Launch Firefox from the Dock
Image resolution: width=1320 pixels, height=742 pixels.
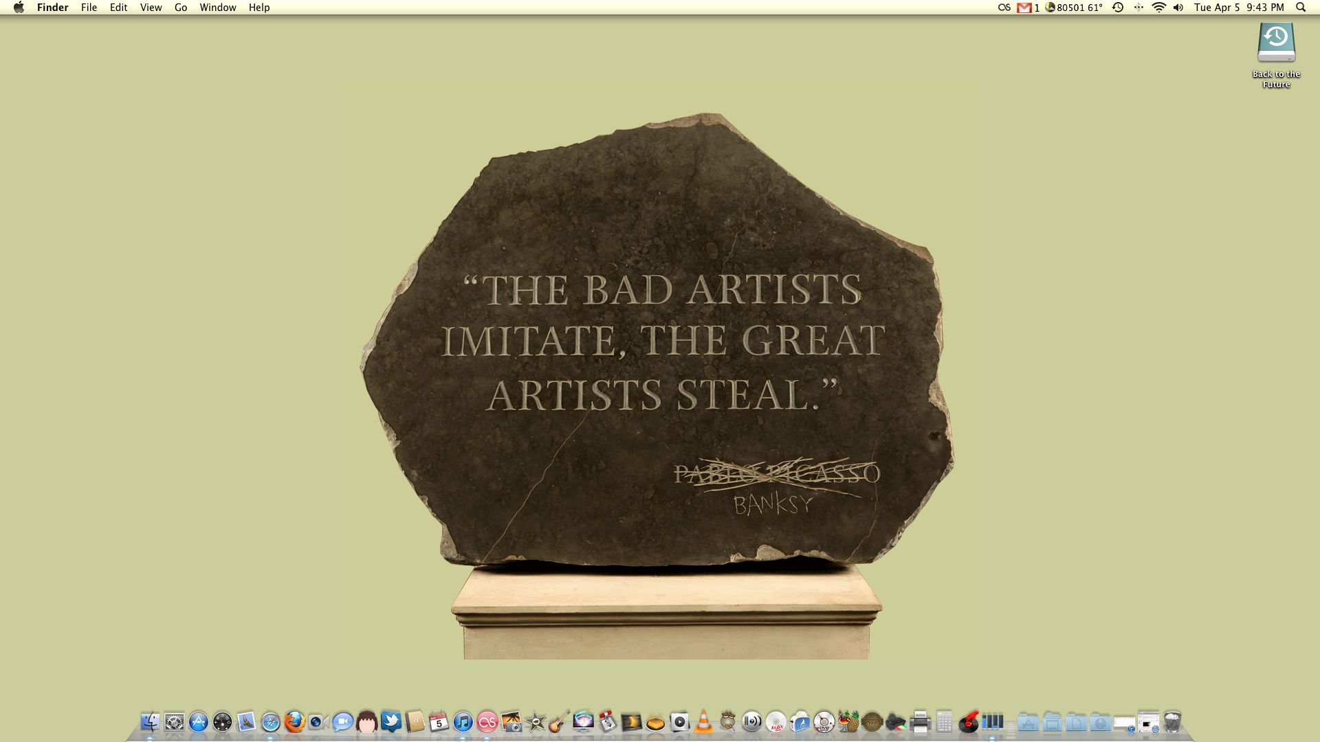coord(294,722)
